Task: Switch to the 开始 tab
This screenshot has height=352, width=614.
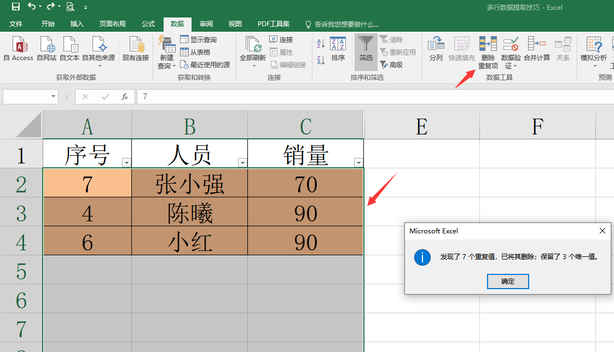Action: pyautogui.click(x=48, y=24)
